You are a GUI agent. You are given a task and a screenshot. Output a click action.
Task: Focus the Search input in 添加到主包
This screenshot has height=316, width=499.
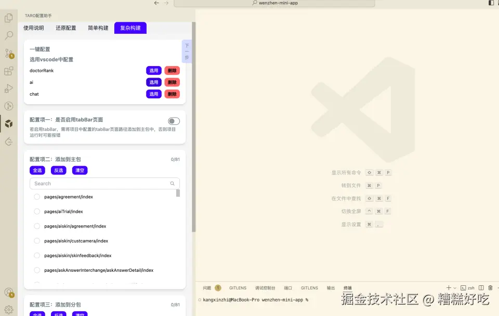104,184
